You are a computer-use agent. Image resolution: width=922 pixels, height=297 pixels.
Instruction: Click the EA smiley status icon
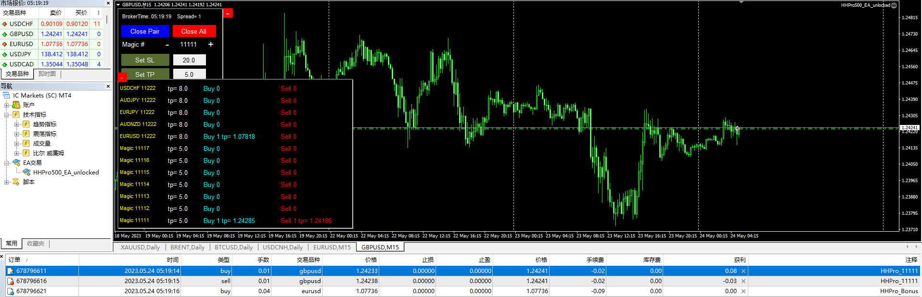pyautogui.click(x=894, y=5)
